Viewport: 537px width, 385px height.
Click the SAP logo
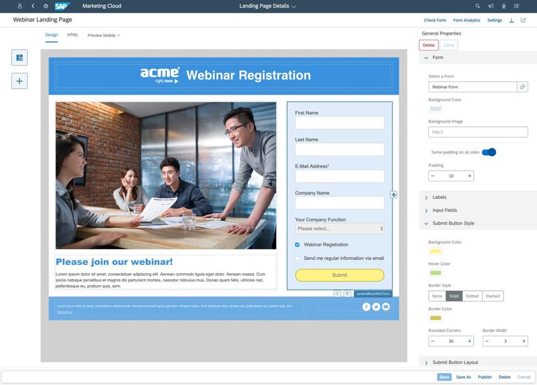[63, 6]
